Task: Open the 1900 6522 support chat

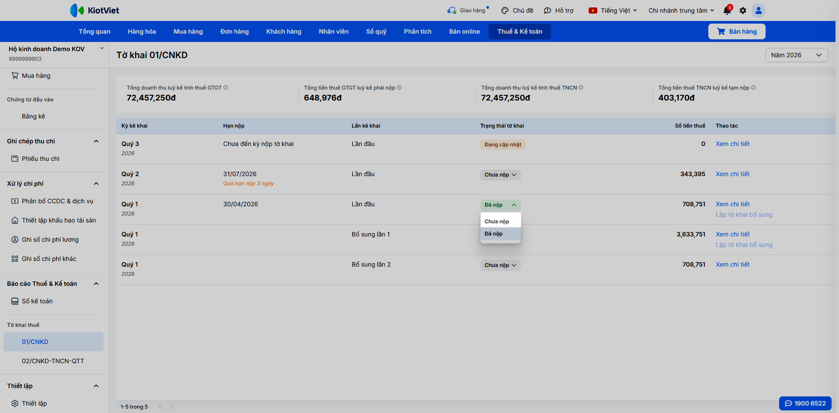Action: (805, 403)
